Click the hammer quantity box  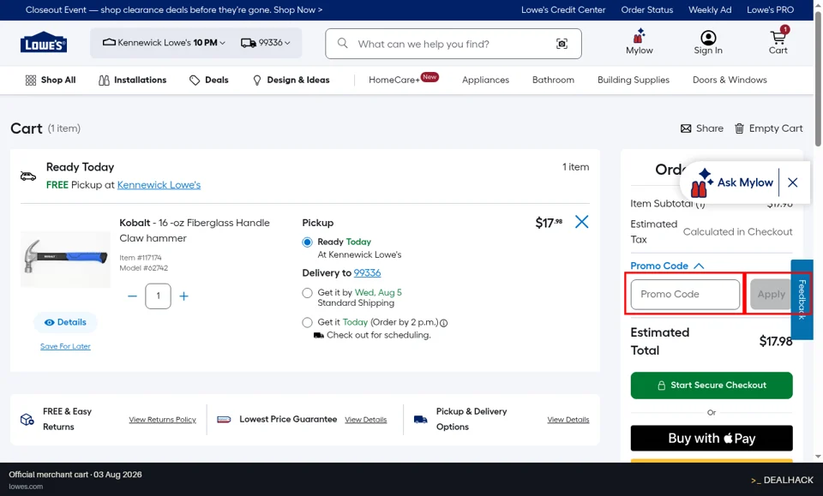(158, 296)
